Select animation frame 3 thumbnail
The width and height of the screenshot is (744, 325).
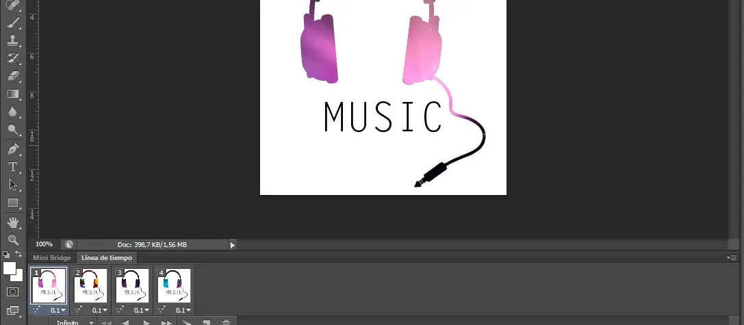coord(132,285)
